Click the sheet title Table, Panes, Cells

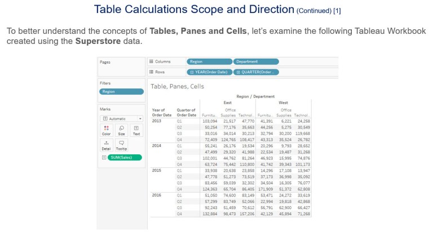pyautogui.click(x=177, y=86)
